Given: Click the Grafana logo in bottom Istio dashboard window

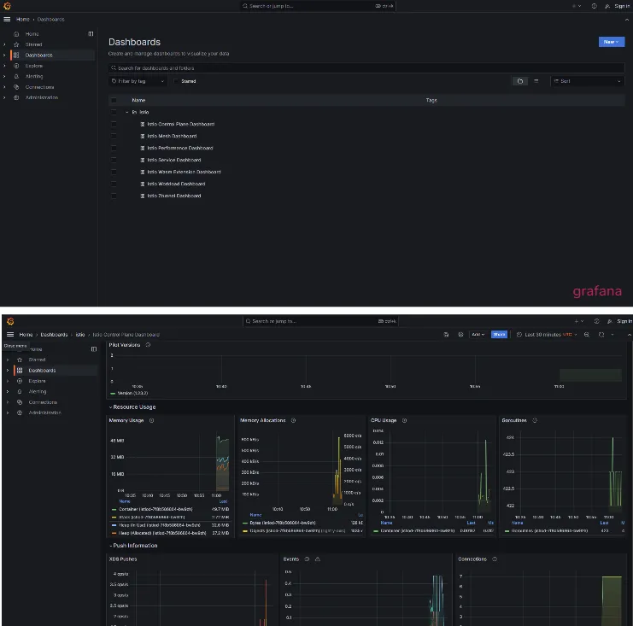Looking at the screenshot, I should tap(10, 321).
